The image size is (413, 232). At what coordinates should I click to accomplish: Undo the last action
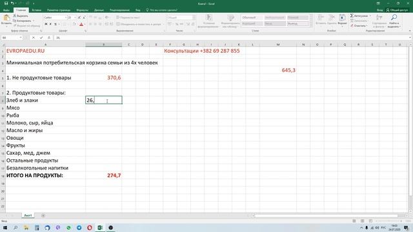point(12,3)
